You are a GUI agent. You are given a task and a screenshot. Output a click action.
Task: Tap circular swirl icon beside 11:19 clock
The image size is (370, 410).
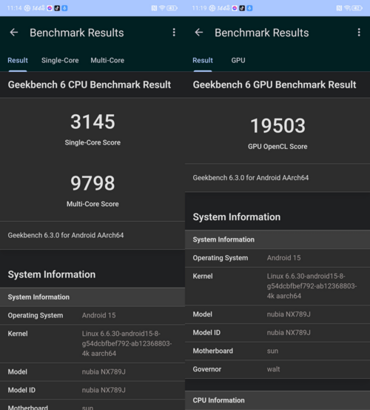click(x=212, y=8)
